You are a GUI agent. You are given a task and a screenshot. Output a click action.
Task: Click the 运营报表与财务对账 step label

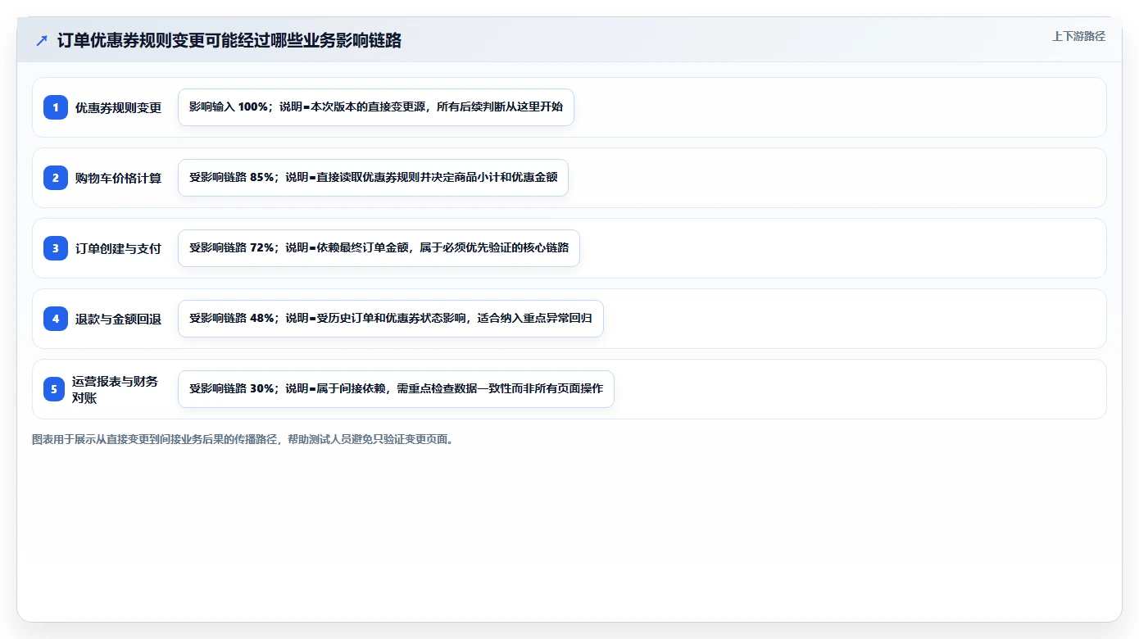click(x=115, y=389)
